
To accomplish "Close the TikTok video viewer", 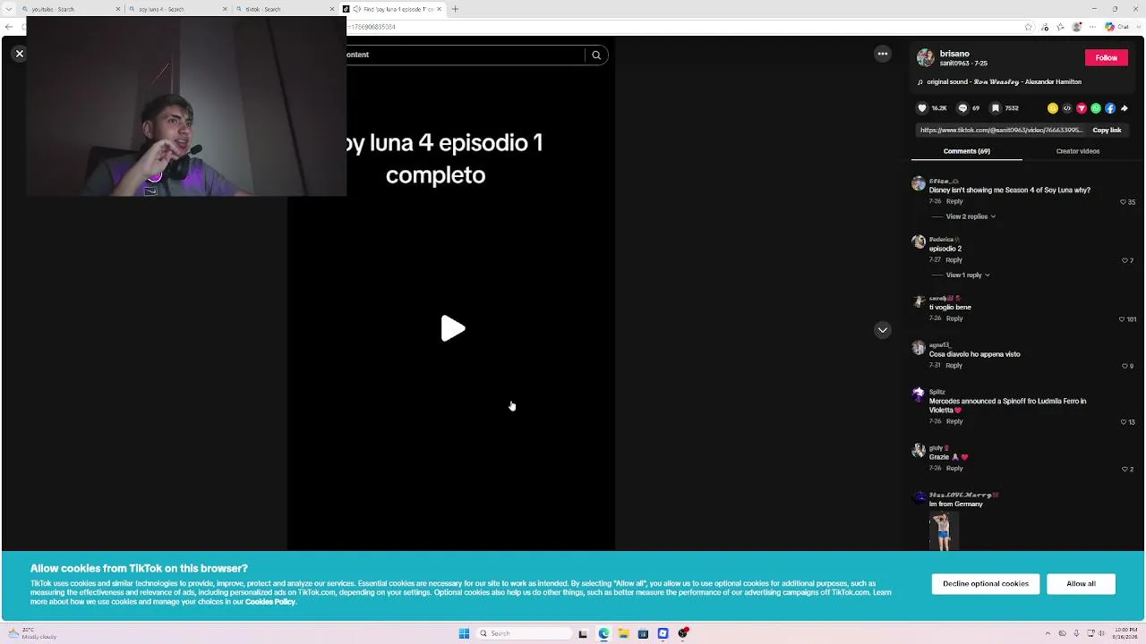I will [19, 54].
